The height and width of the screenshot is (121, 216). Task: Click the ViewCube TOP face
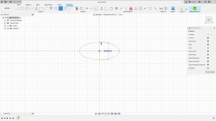point(209,20)
